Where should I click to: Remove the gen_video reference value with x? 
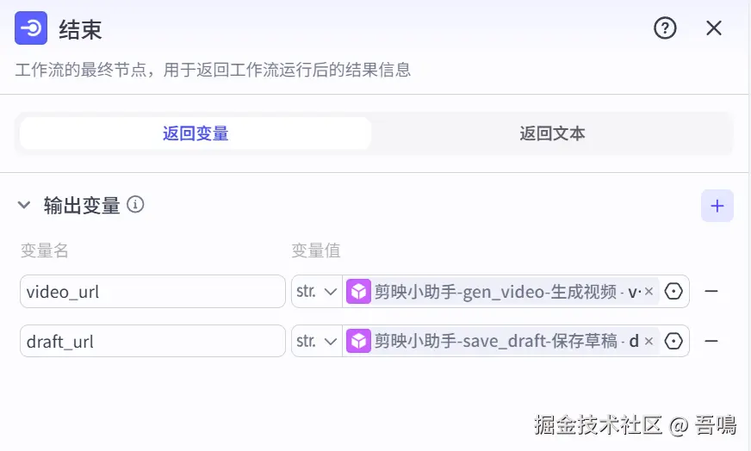pos(649,291)
